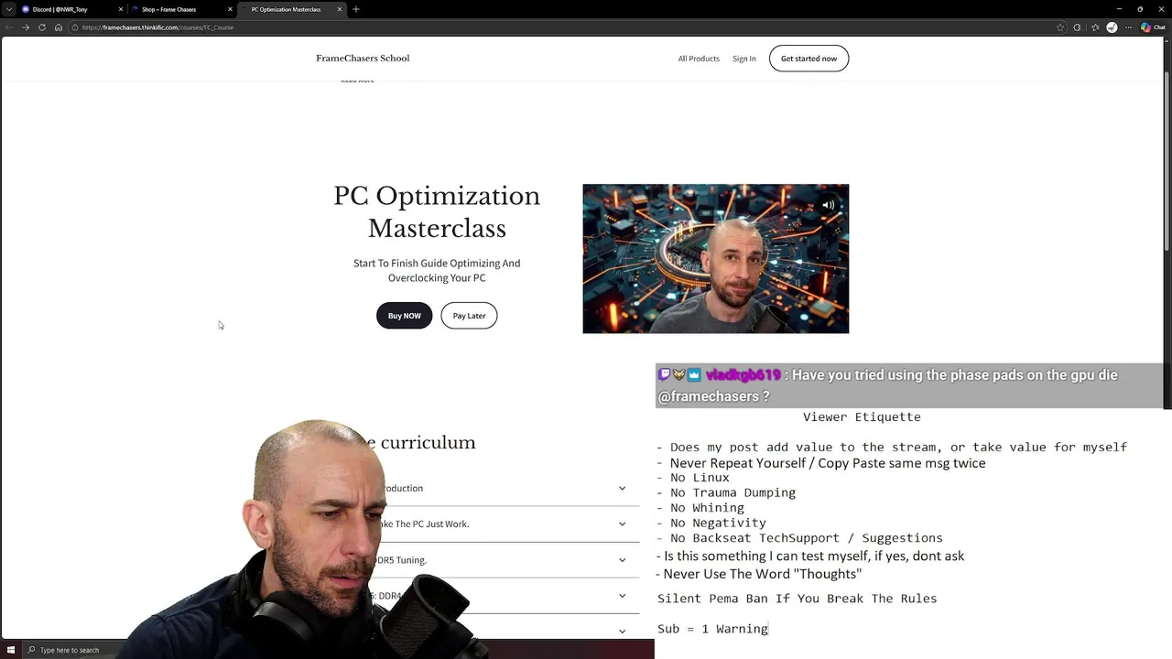Image resolution: width=1172 pixels, height=659 pixels.
Task: Click vladkgb619 username in chat overlay
Action: point(743,375)
